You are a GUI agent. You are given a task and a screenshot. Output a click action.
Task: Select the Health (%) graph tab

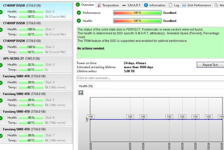click(x=86, y=86)
